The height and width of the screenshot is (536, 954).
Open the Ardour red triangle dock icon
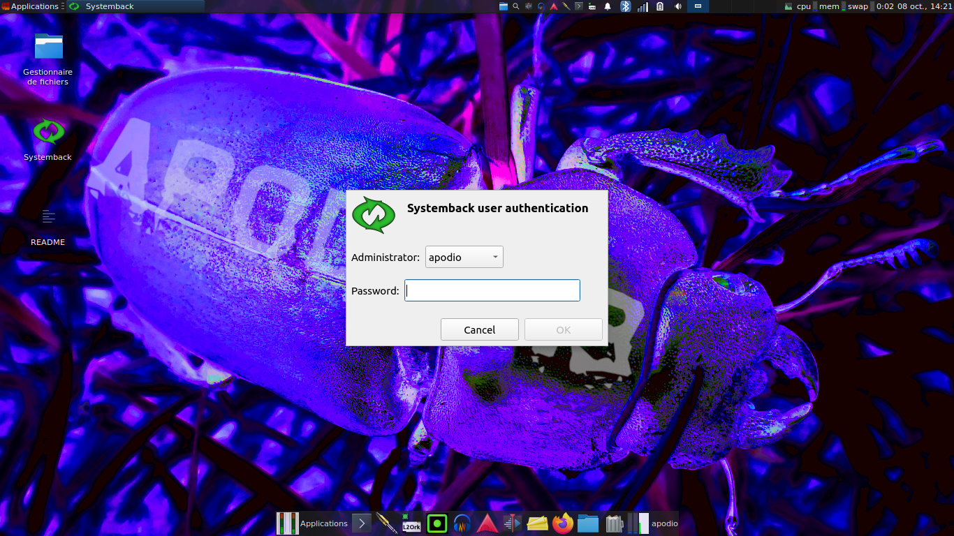[x=486, y=523]
